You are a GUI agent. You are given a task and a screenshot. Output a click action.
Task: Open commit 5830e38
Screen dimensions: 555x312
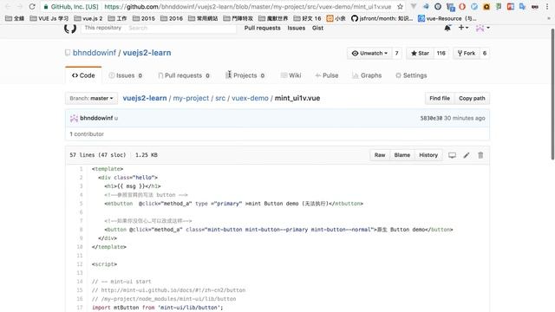pyautogui.click(x=431, y=118)
